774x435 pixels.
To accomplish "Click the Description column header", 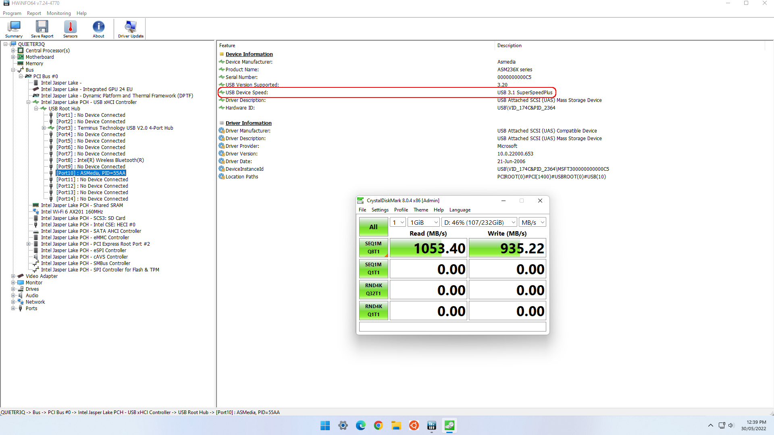I will pos(630,46).
